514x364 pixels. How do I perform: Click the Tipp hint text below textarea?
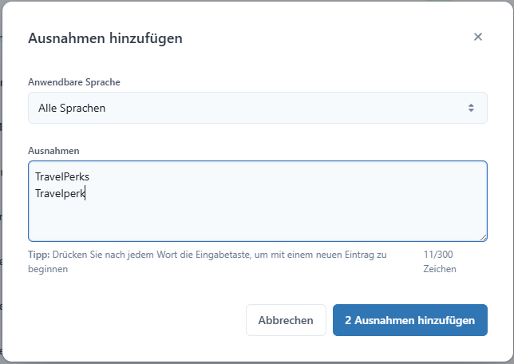click(x=208, y=262)
